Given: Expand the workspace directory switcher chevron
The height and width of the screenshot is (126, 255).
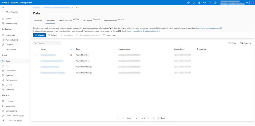Looking at the screenshot, I should [x=247, y=3].
